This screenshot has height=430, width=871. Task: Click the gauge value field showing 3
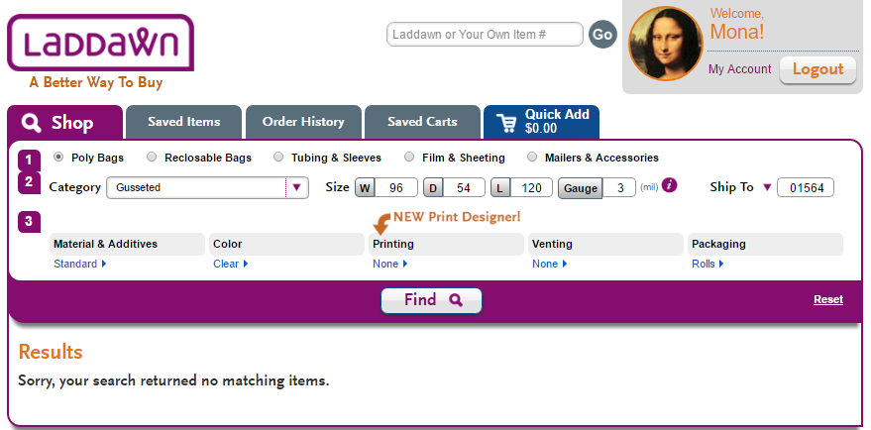(619, 188)
